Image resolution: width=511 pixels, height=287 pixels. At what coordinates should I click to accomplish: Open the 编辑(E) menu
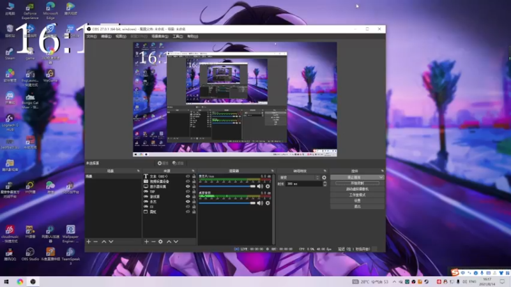pos(106,36)
